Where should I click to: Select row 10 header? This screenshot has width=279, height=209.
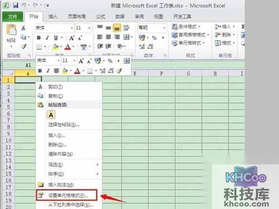pyautogui.click(x=8, y=140)
